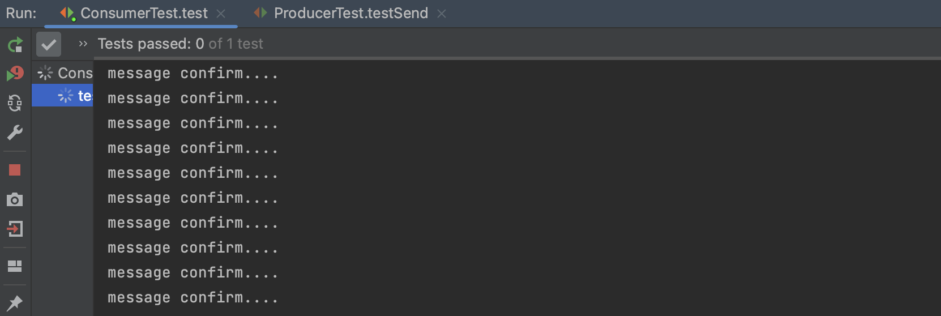The width and height of the screenshot is (941, 316).
Task: Click the Exit icon in left toolbar
Action: (15, 229)
